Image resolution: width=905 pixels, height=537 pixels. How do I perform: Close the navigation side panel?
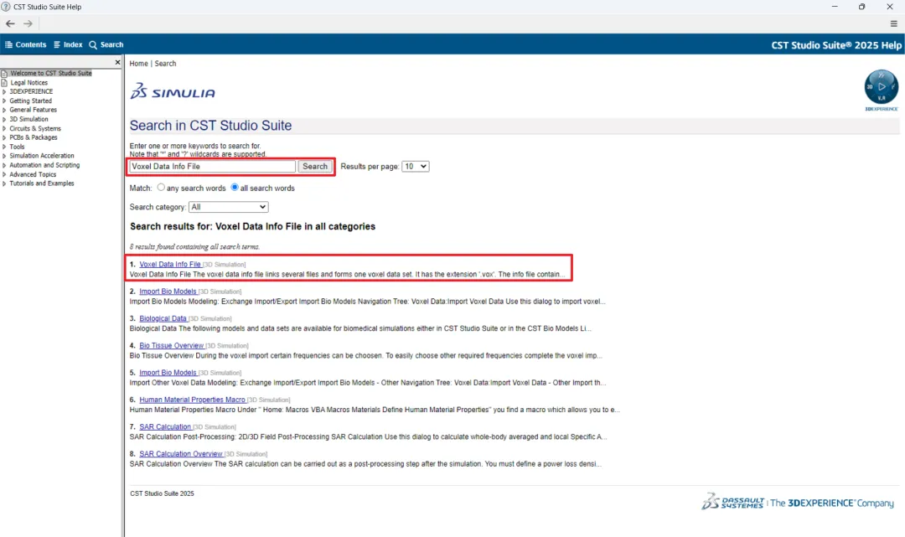(x=118, y=62)
